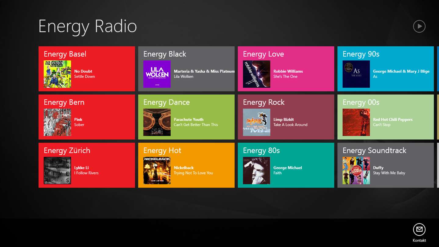Select the Pink Sober album cover

[x=57, y=122]
